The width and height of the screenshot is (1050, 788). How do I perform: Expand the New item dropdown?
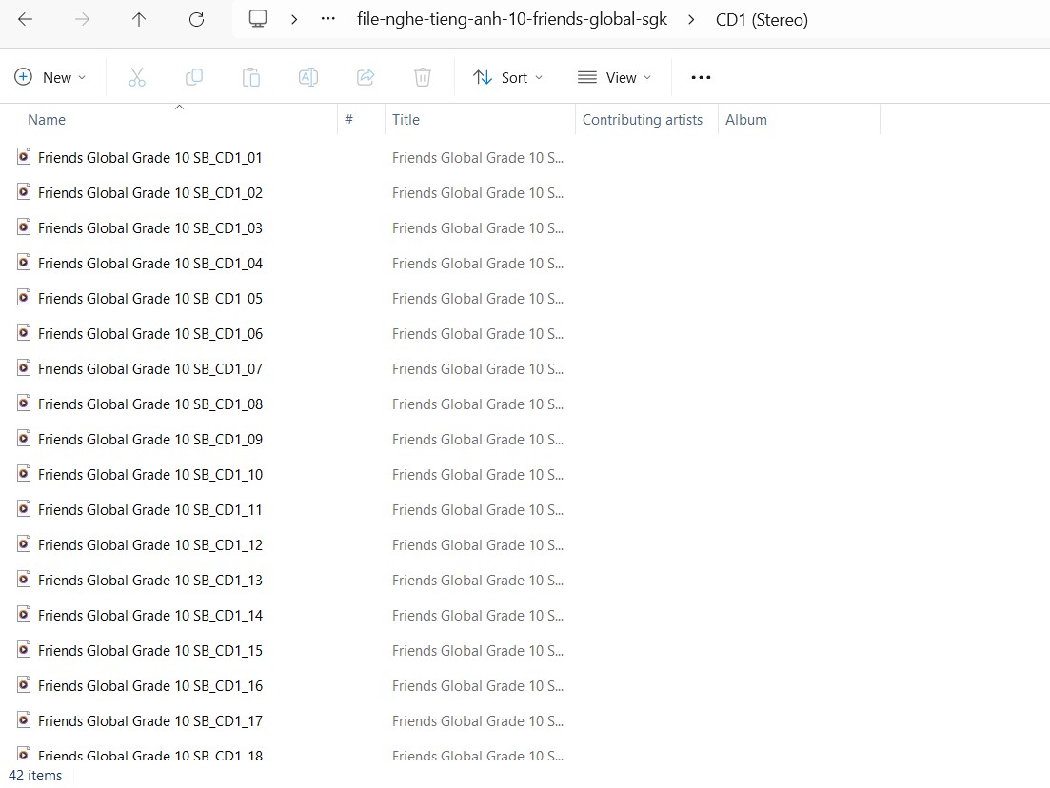[x=51, y=77]
